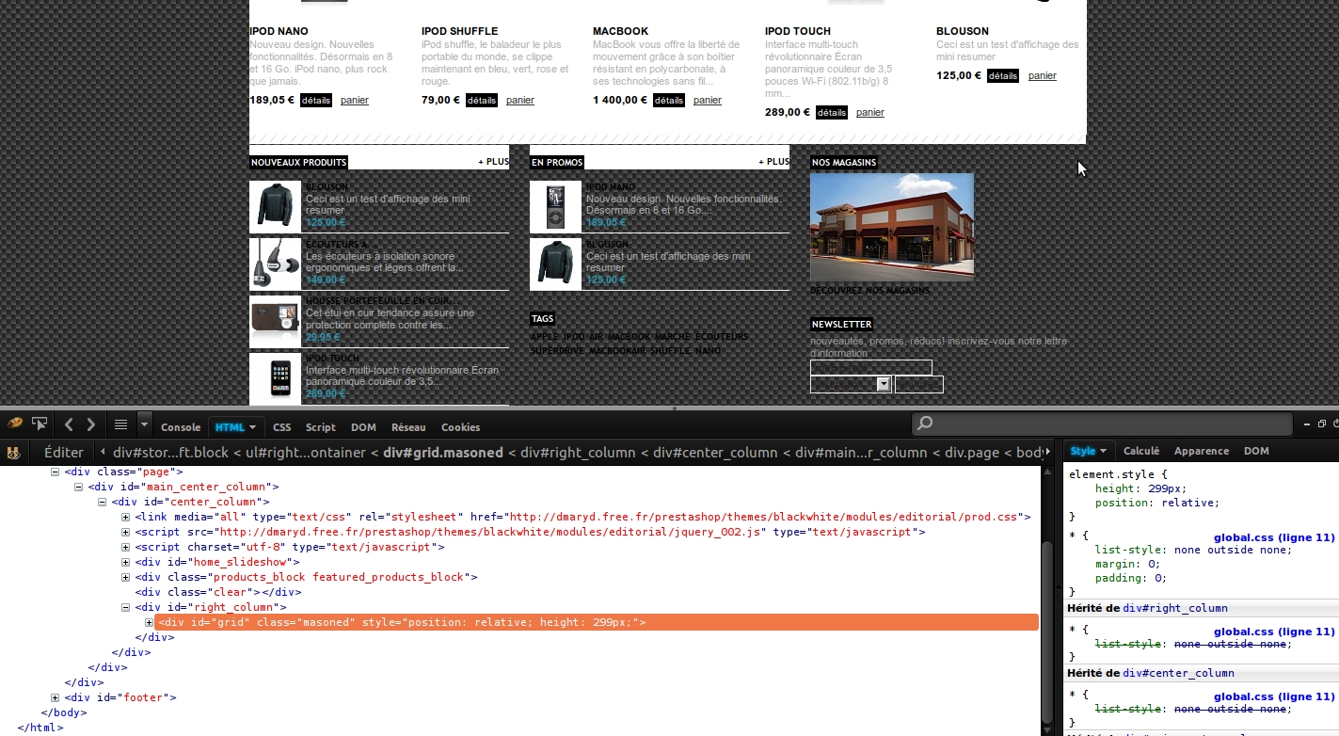Show earlier breadcrumb path entries
This screenshot has height=736, width=1339.
[104, 453]
